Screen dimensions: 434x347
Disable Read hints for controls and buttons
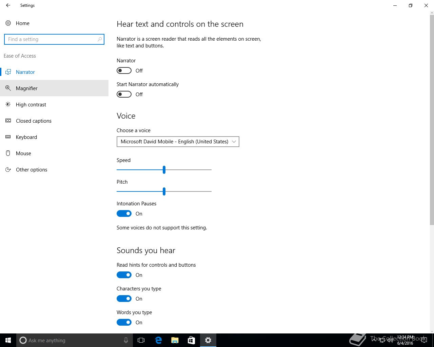click(124, 275)
